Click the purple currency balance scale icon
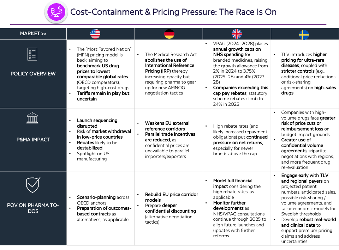Viewport: 339px width, 250px height. tap(56, 12)
